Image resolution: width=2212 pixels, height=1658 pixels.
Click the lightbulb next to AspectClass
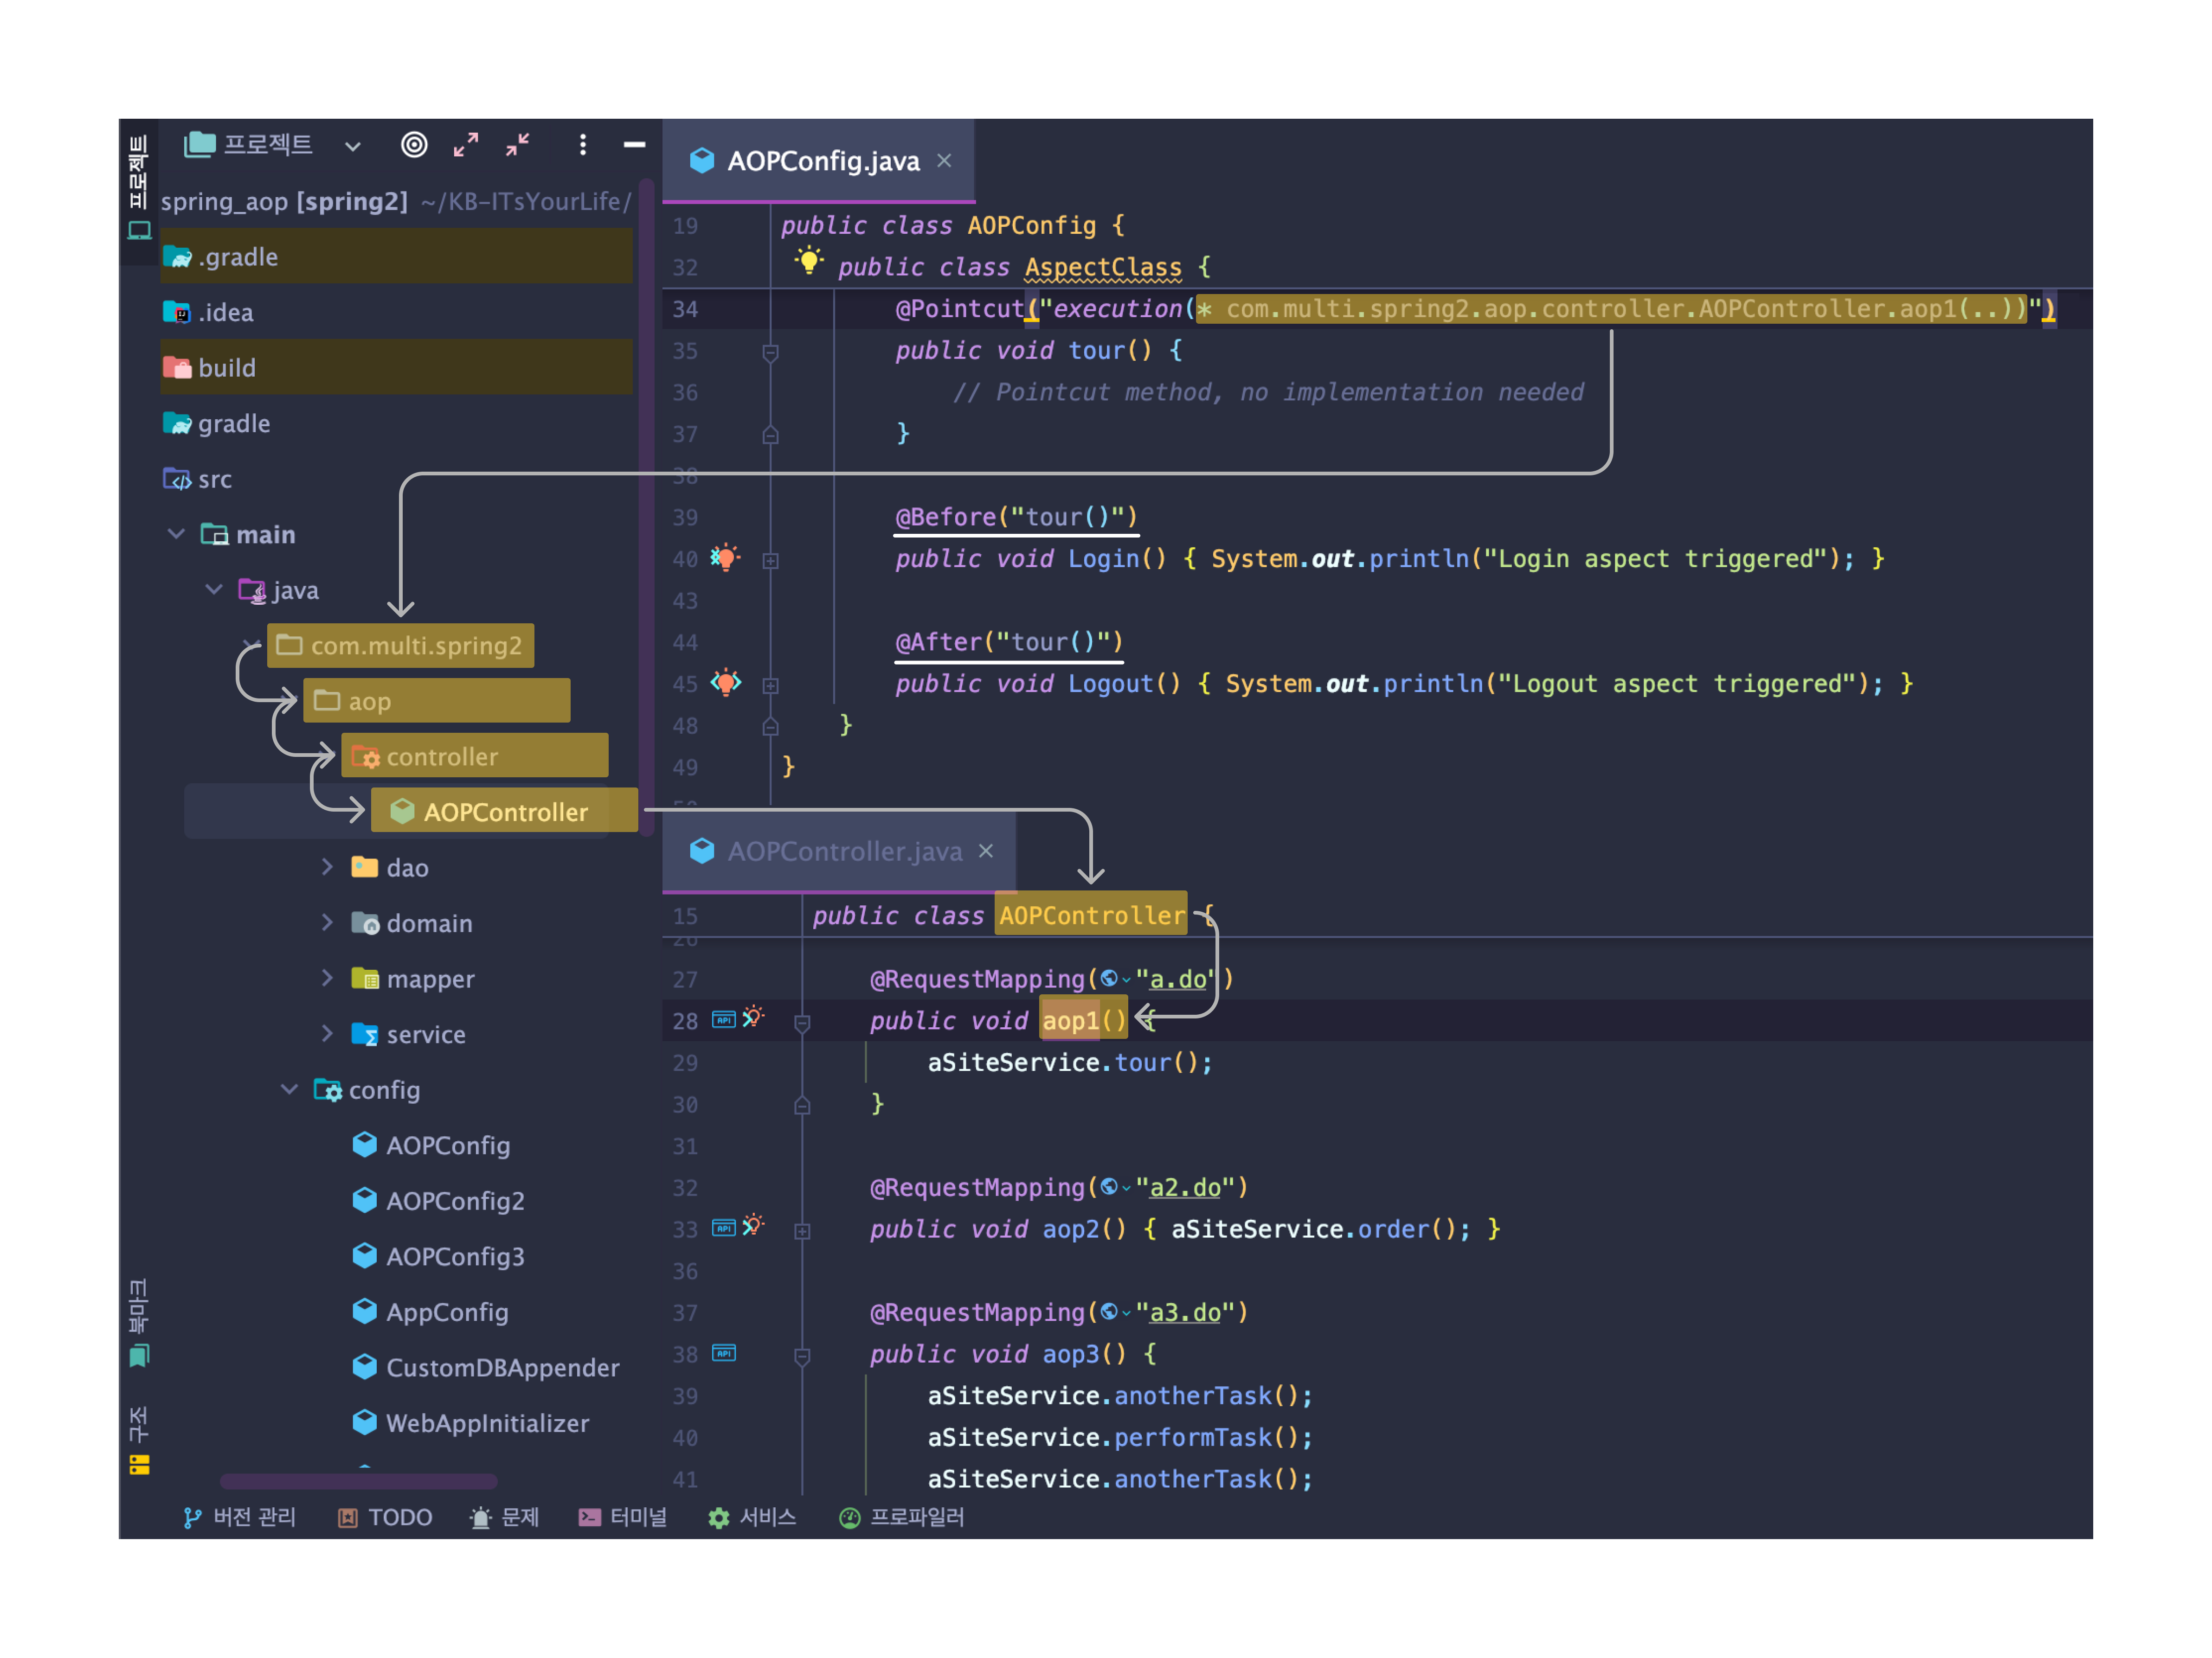pos(808,263)
